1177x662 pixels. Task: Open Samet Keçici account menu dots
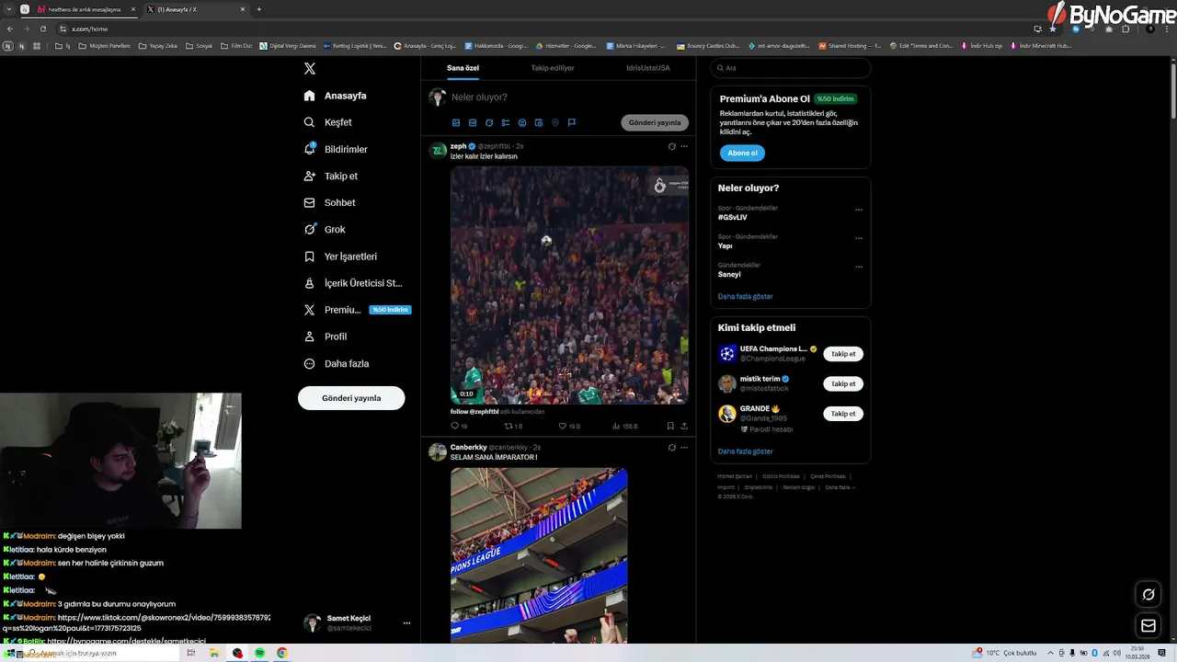pyautogui.click(x=406, y=622)
